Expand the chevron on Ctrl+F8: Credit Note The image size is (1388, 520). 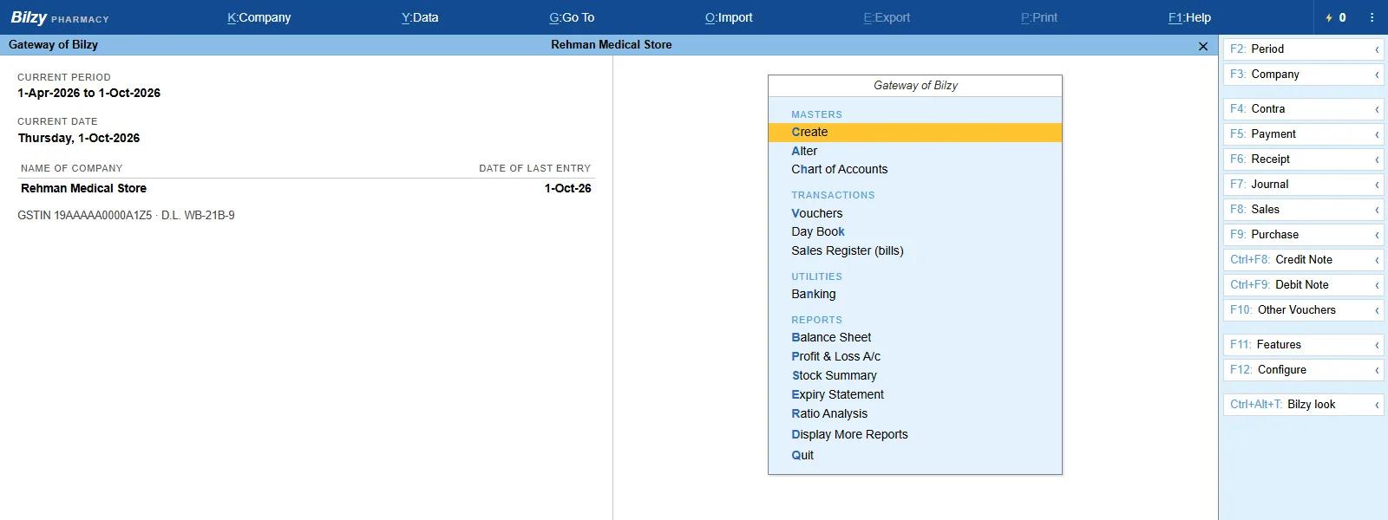tap(1377, 260)
